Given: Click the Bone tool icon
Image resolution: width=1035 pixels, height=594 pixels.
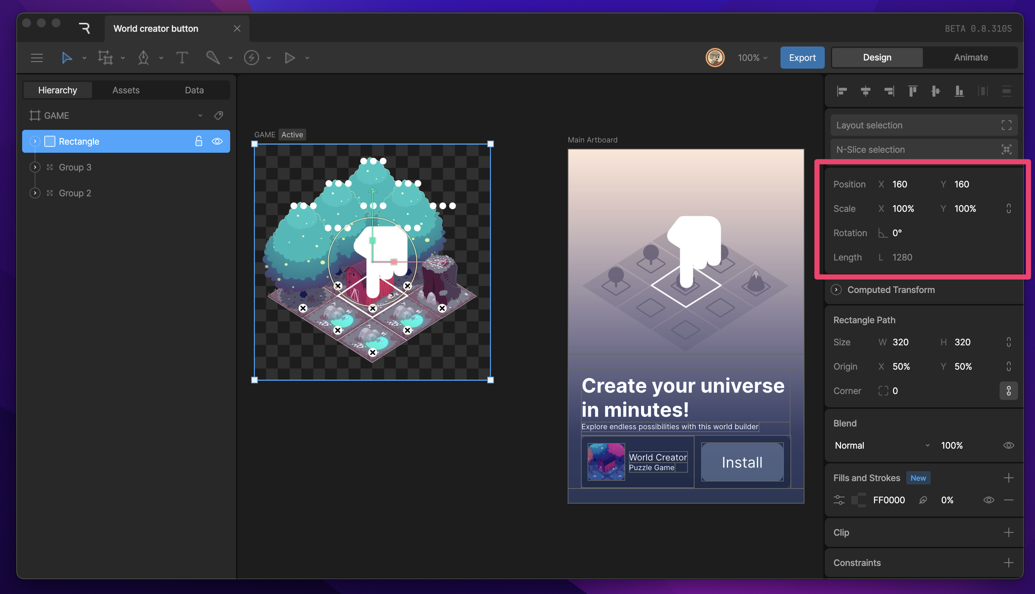Looking at the screenshot, I should pyautogui.click(x=213, y=58).
